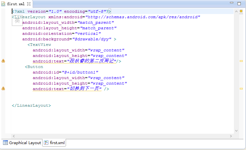
Task: Jump to first warning marker in overview ruler
Action: [x=241, y=61]
